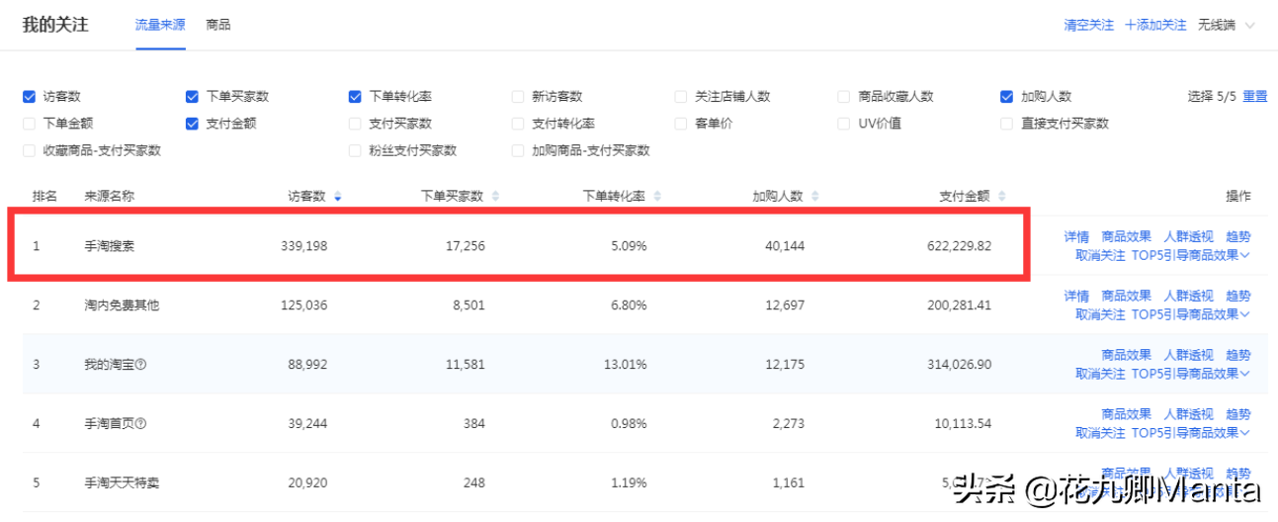Check the 下单金额 checkbox

pos(29,124)
